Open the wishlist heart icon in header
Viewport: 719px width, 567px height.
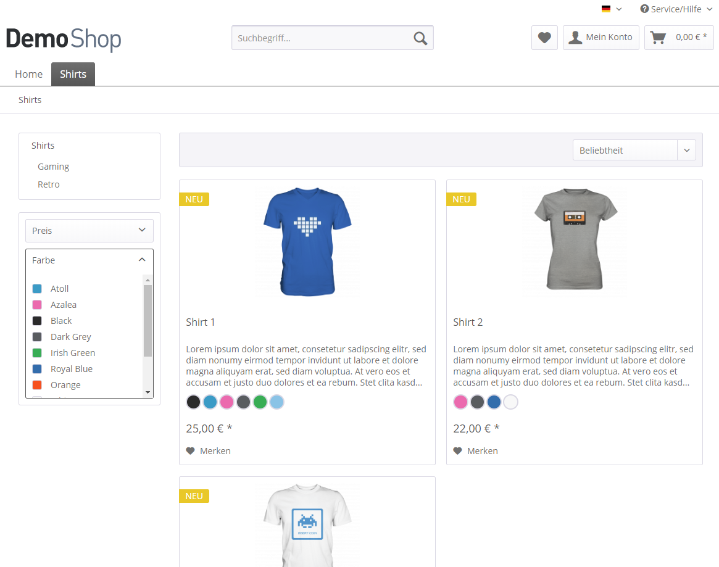point(544,38)
